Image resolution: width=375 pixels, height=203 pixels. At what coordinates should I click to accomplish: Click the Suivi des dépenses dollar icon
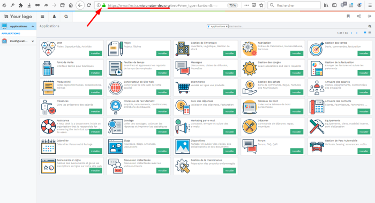(x=183, y=107)
